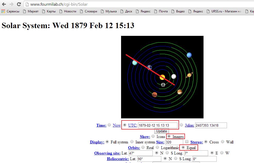The image size is (254, 163).
Task: Select the Icons show option
Action: [x=153, y=136]
